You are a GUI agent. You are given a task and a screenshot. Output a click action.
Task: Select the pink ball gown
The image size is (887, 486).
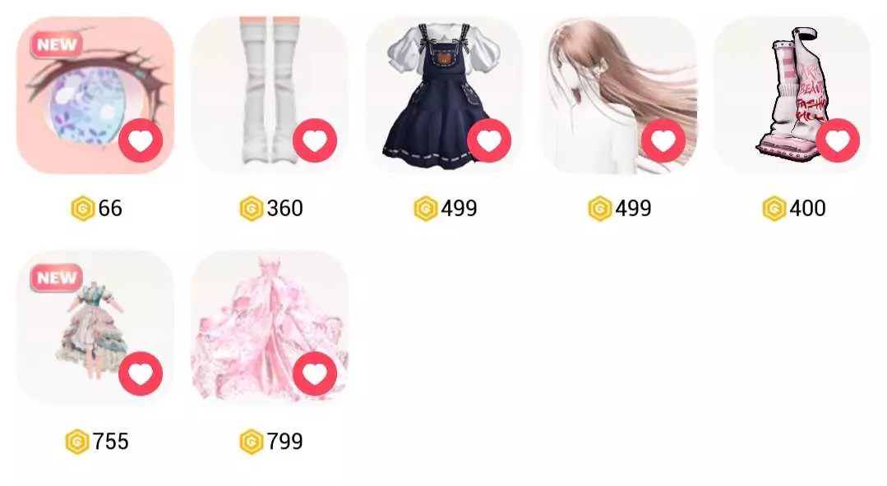tap(270, 328)
